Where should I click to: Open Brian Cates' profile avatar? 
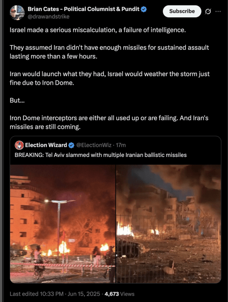click(x=17, y=13)
